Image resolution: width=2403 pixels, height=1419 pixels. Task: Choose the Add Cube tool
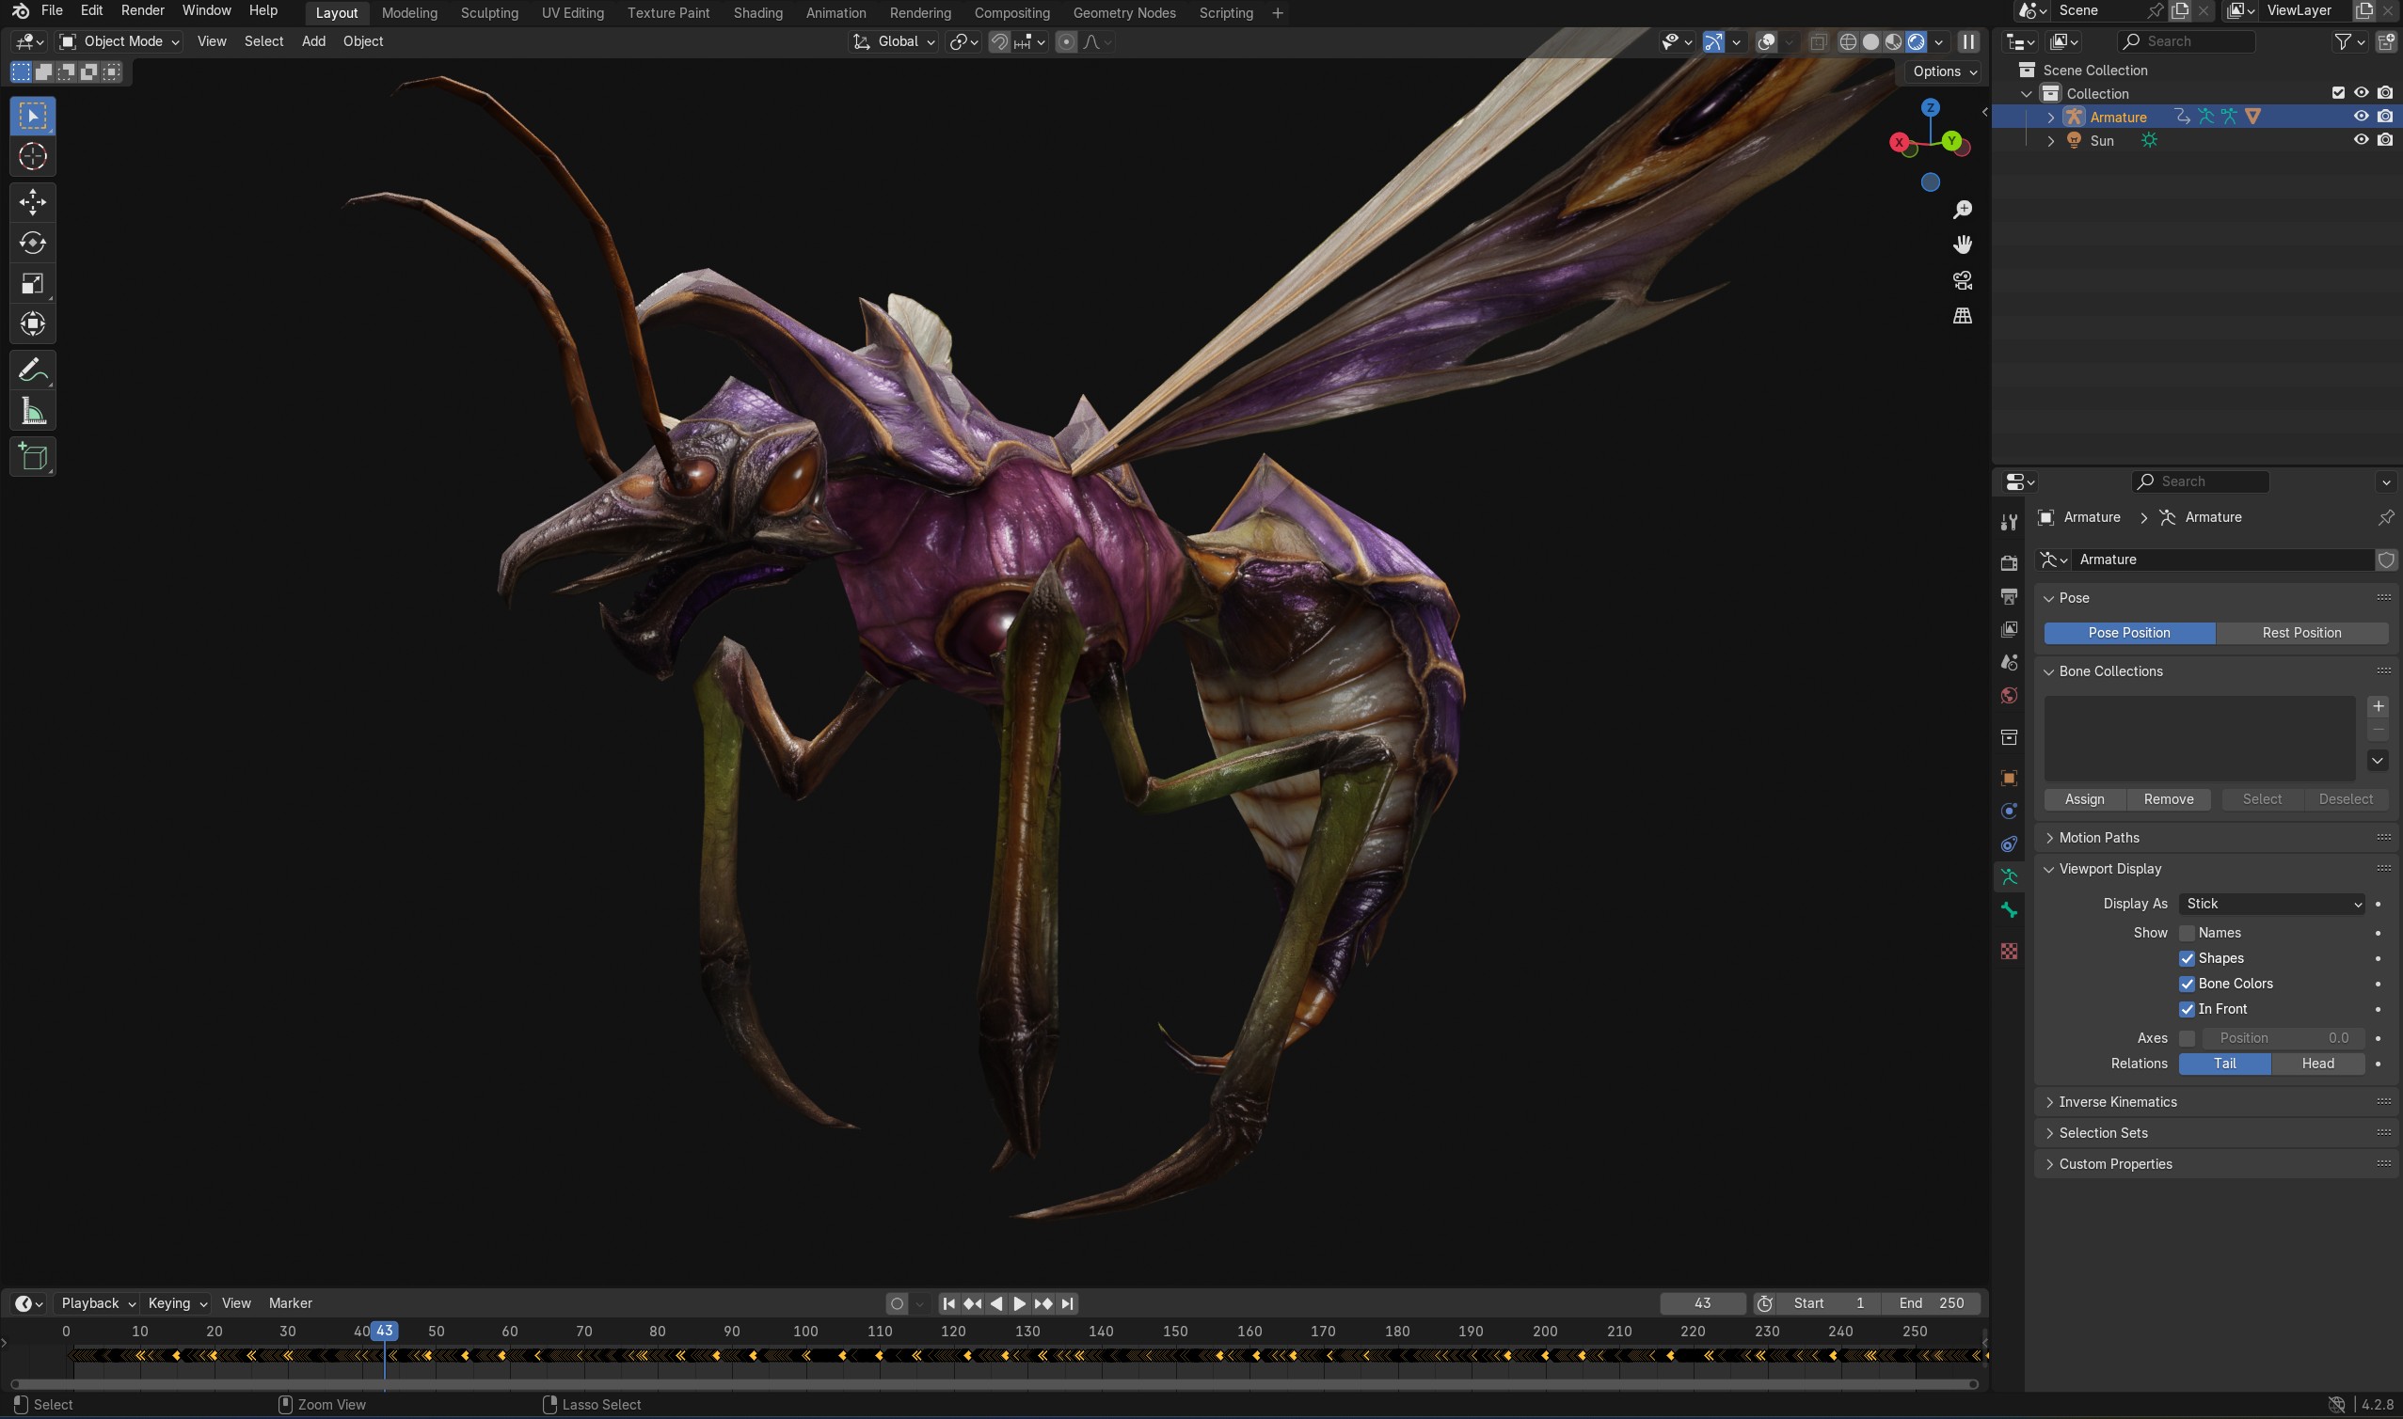pyautogui.click(x=33, y=457)
